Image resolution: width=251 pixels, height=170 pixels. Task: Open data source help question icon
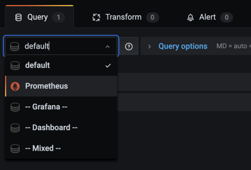click(129, 46)
